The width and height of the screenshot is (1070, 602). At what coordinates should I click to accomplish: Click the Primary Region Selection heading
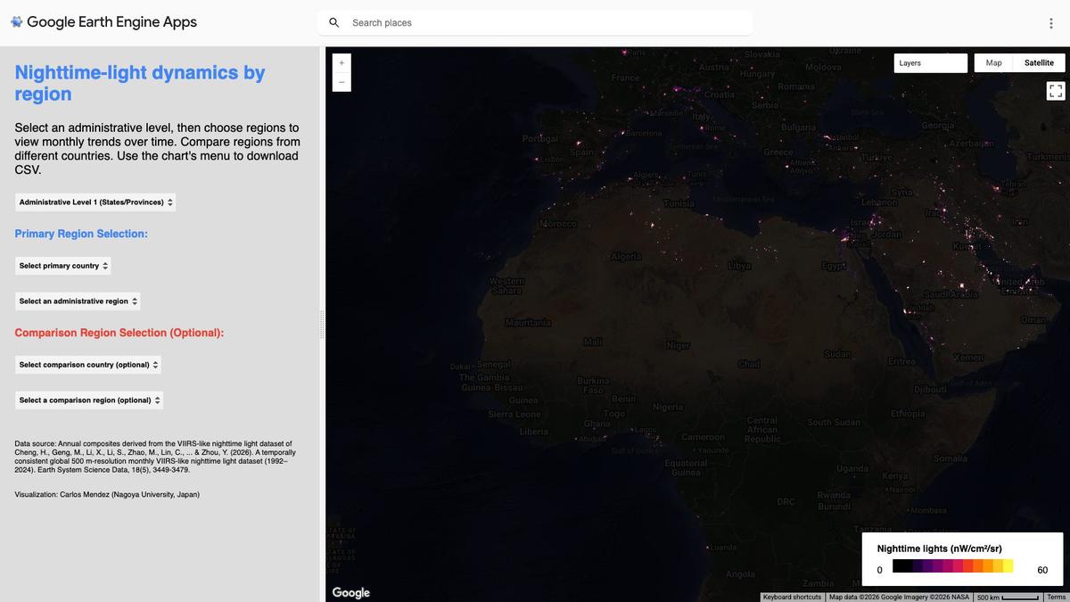[x=81, y=234]
